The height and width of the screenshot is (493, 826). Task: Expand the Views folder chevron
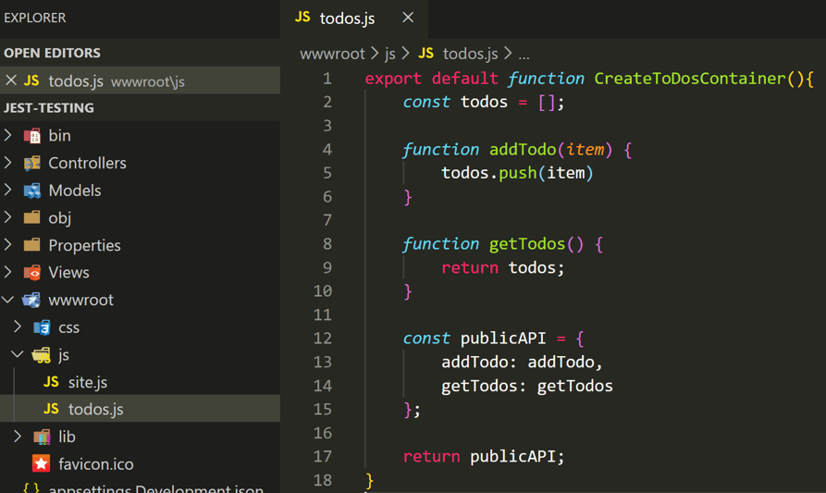click(x=8, y=272)
